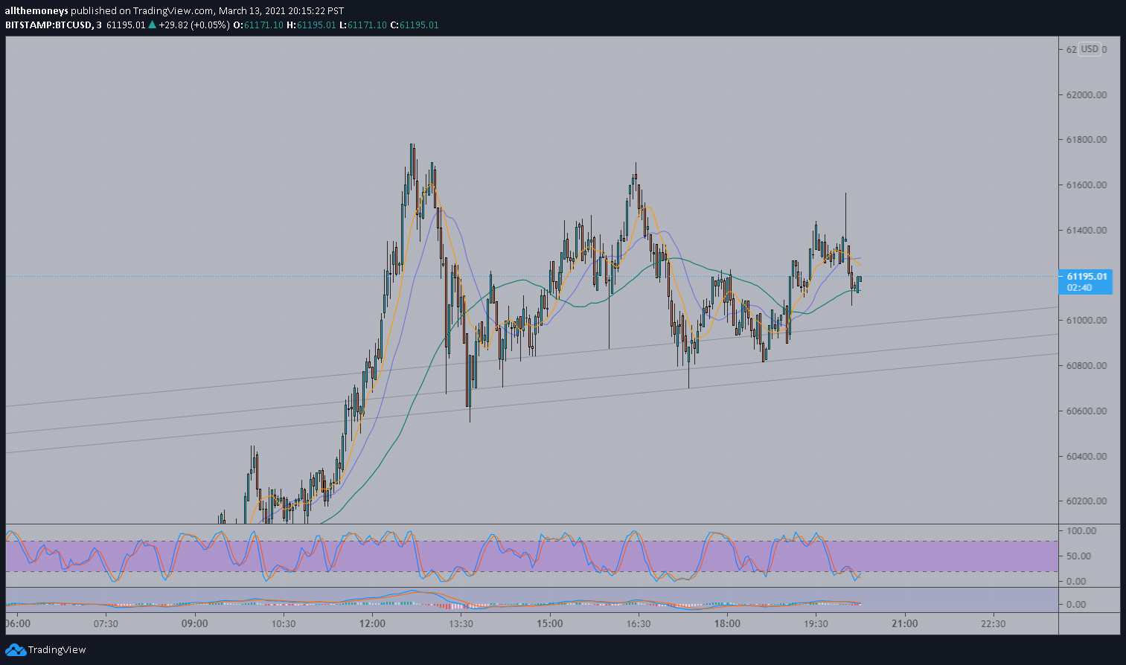Image resolution: width=1126 pixels, height=665 pixels.
Task: Click the 61400.00 price axis label
Action: pos(1087,231)
